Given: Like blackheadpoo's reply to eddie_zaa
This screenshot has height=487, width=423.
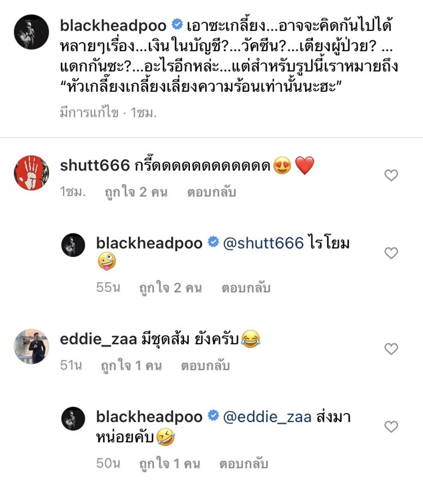Looking at the screenshot, I should [391, 427].
